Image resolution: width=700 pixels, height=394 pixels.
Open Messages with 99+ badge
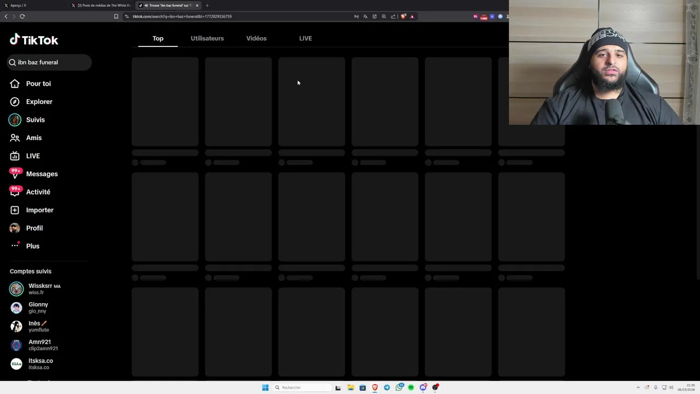pyautogui.click(x=34, y=174)
